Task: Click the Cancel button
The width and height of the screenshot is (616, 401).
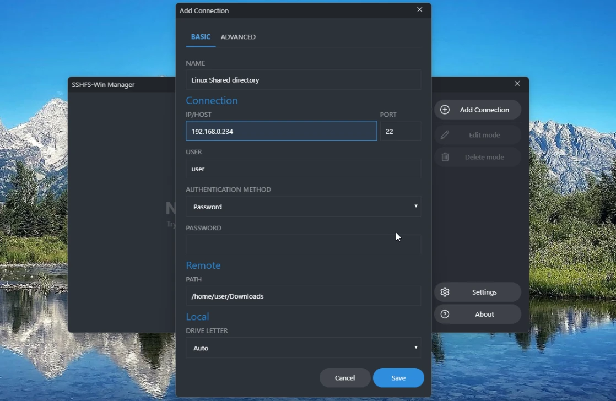Action: 345,378
